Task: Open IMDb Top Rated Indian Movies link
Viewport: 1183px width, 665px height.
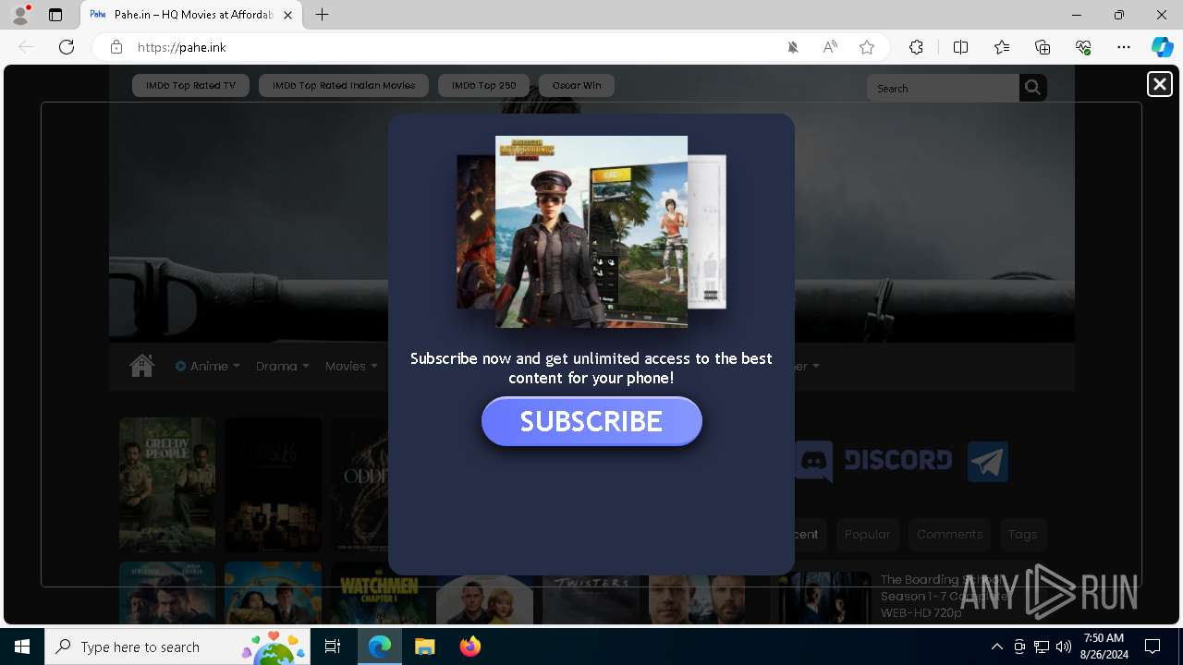Action: pos(344,85)
